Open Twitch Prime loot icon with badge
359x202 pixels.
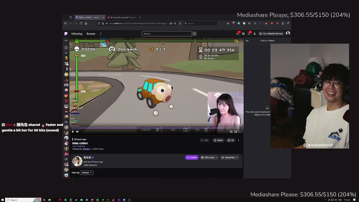(x=238, y=33)
